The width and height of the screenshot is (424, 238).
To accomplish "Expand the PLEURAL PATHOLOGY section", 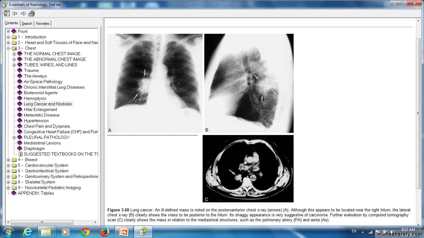I will 14,138.
